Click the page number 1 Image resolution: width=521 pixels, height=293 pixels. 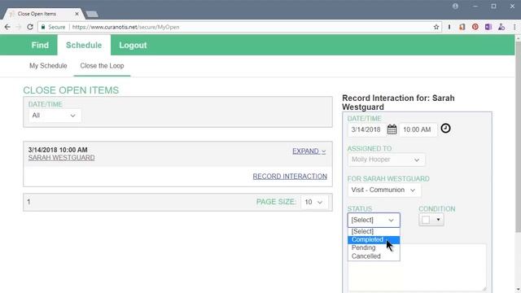(29, 202)
